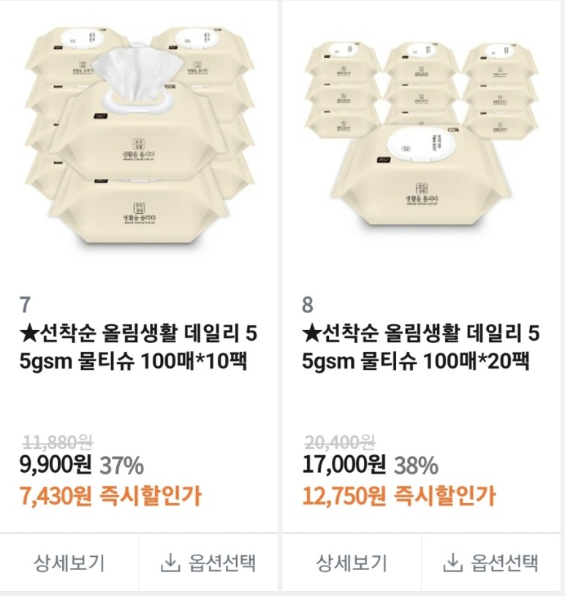Click the 17,000원 sale price

point(344,465)
